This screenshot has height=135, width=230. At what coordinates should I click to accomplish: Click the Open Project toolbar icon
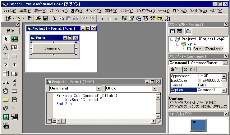38,18
